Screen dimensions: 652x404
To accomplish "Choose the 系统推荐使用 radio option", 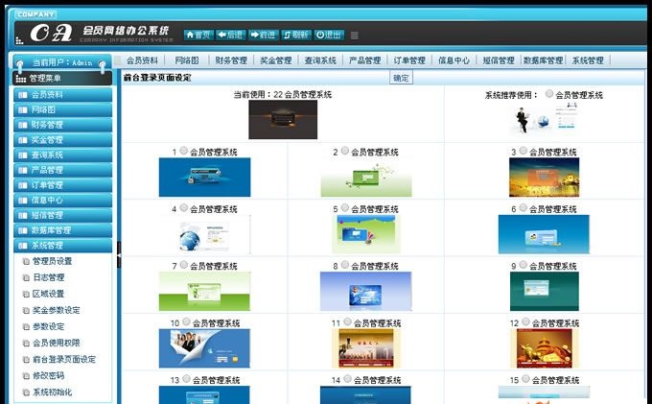I will (x=549, y=94).
